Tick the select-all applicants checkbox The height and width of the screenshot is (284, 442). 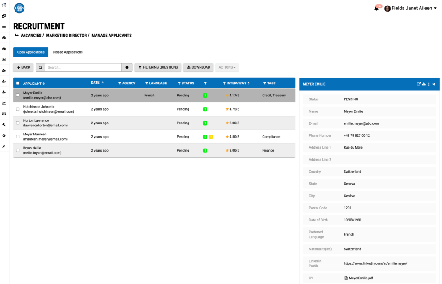pyautogui.click(x=18, y=84)
